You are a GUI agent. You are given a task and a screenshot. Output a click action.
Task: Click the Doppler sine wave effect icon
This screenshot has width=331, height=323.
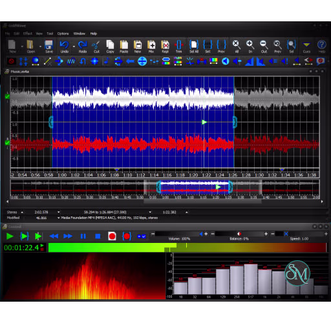coord(71,61)
